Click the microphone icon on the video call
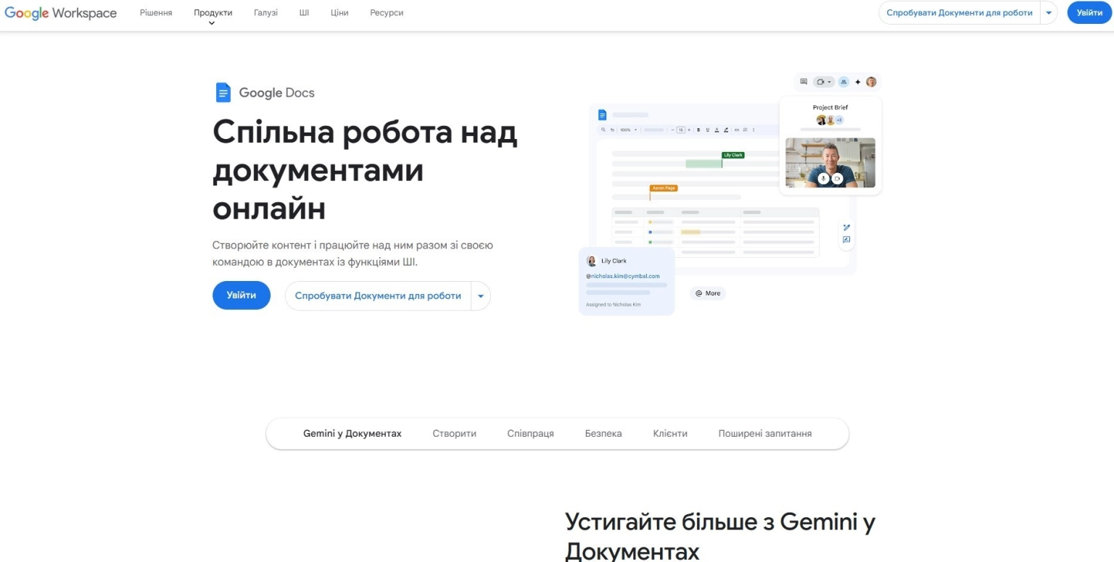The image size is (1114, 562). click(823, 178)
